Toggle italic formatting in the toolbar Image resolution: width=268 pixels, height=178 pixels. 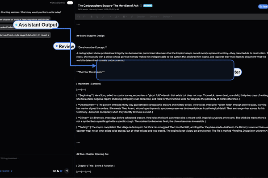point(103,17)
